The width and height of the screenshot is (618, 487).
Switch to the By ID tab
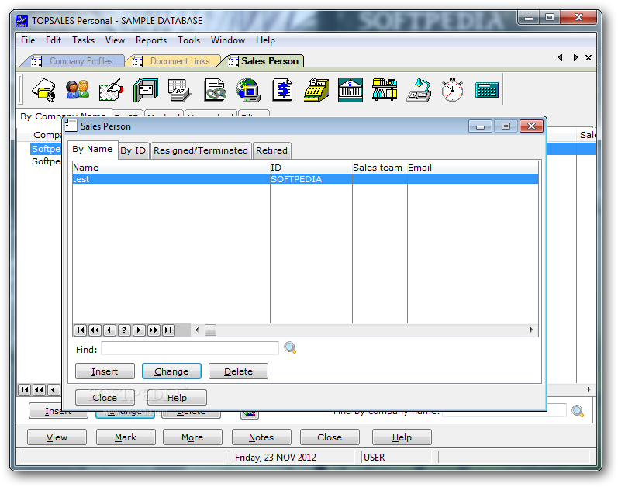click(133, 150)
